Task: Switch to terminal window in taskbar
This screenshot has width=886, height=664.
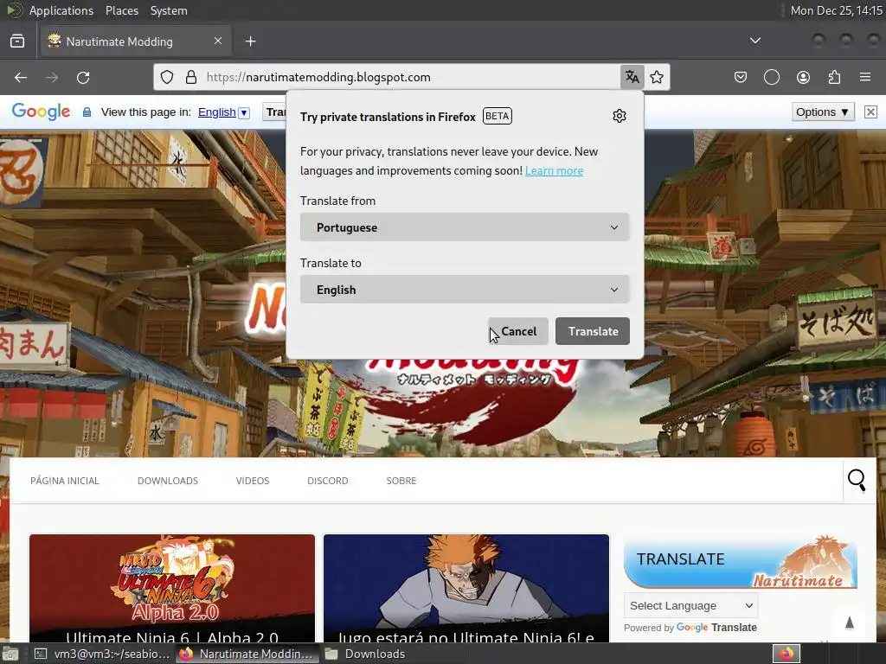Action: click(x=102, y=654)
